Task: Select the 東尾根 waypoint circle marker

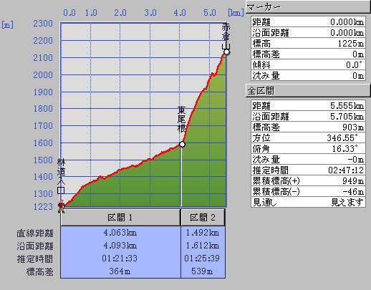Action: [x=182, y=144]
